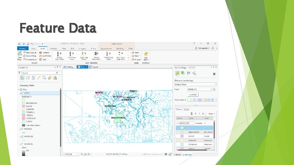Click the refresh map icon
Screen dimensions: 294x165
(170, 154)
